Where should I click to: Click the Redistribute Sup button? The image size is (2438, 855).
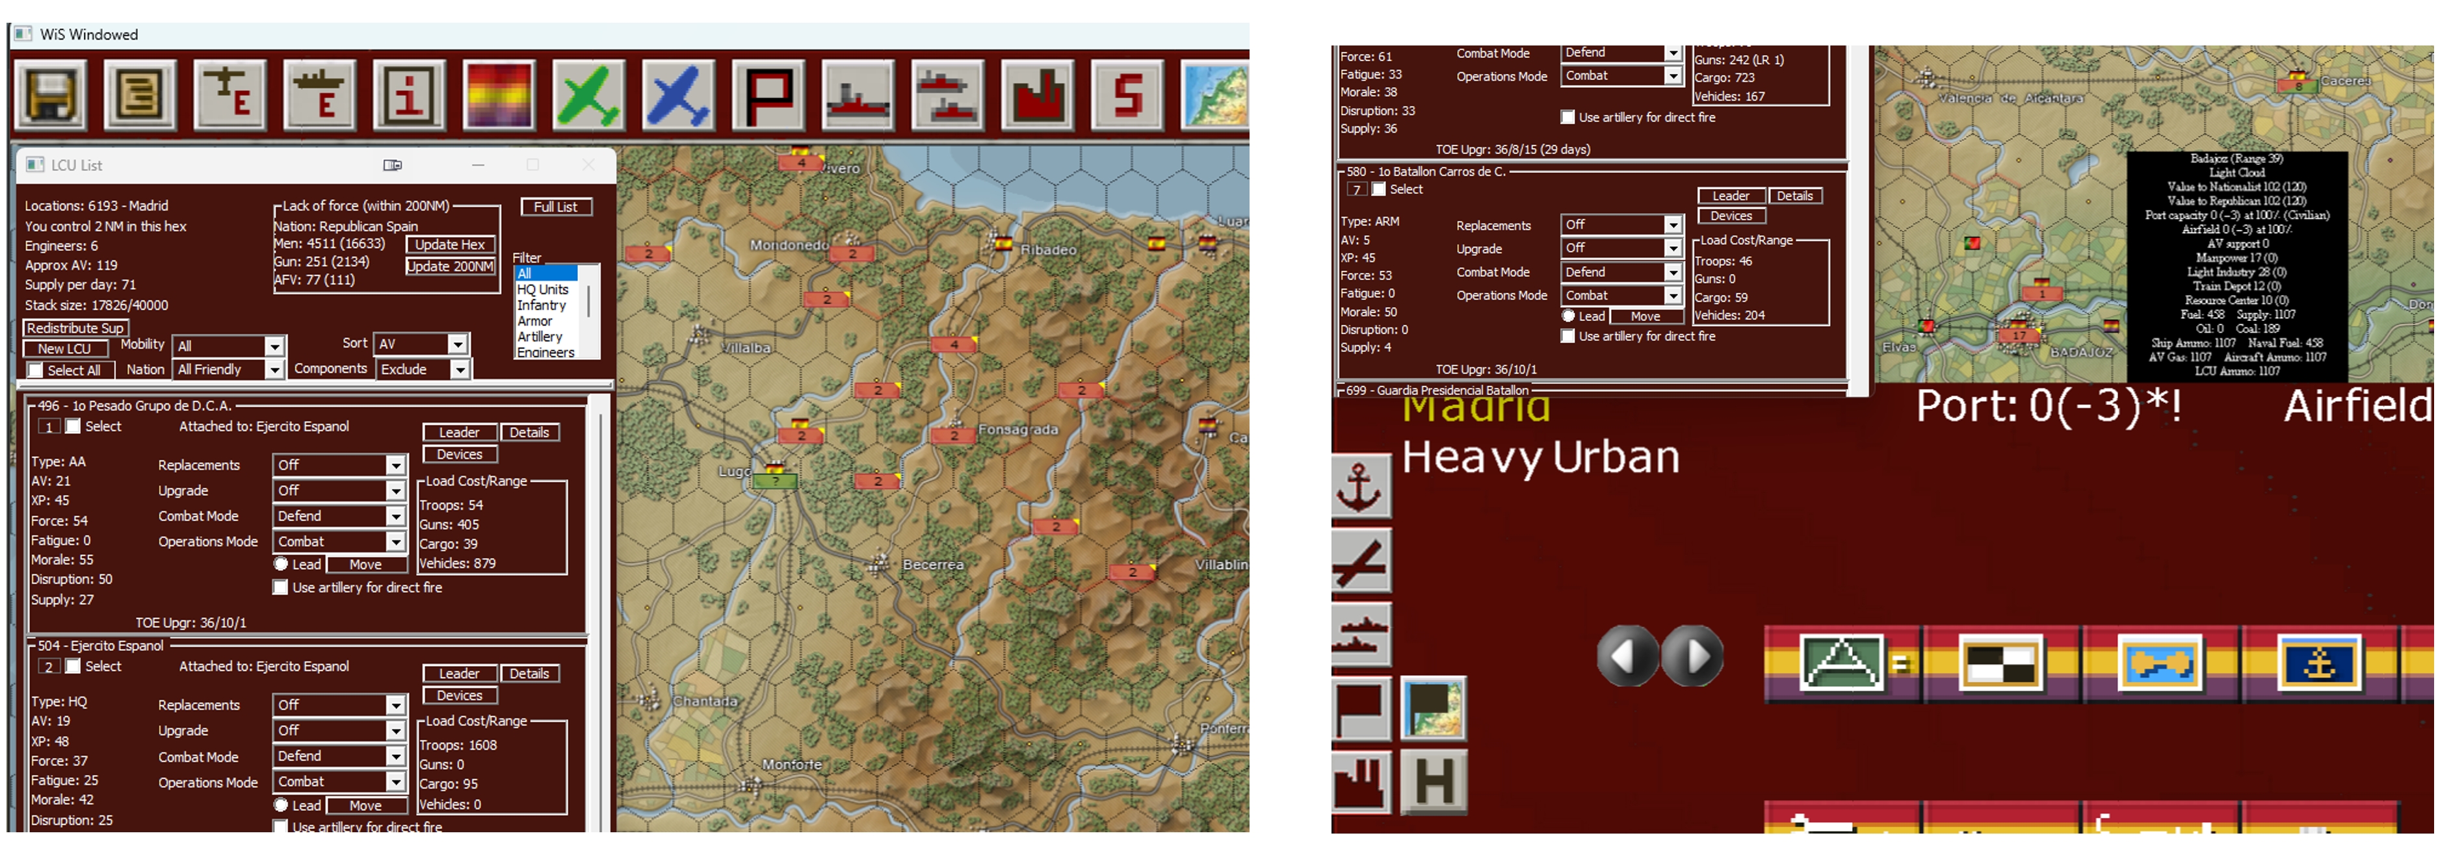click(x=75, y=328)
